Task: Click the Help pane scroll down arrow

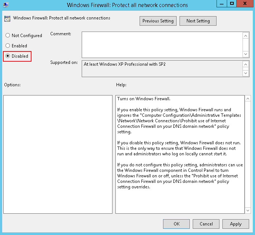Action: tap(248, 210)
